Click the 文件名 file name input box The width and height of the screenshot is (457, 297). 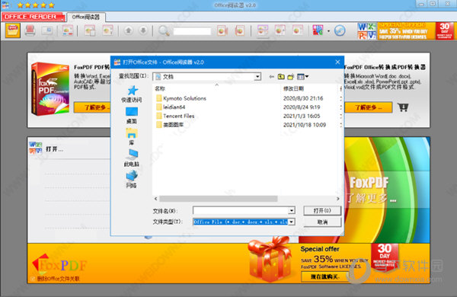pyautogui.click(x=241, y=210)
